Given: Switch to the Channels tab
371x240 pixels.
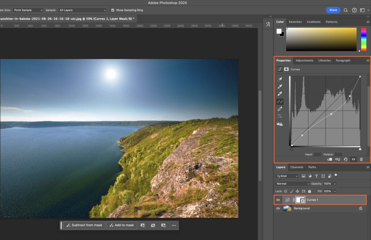Looking at the screenshot, I should (297, 167).
